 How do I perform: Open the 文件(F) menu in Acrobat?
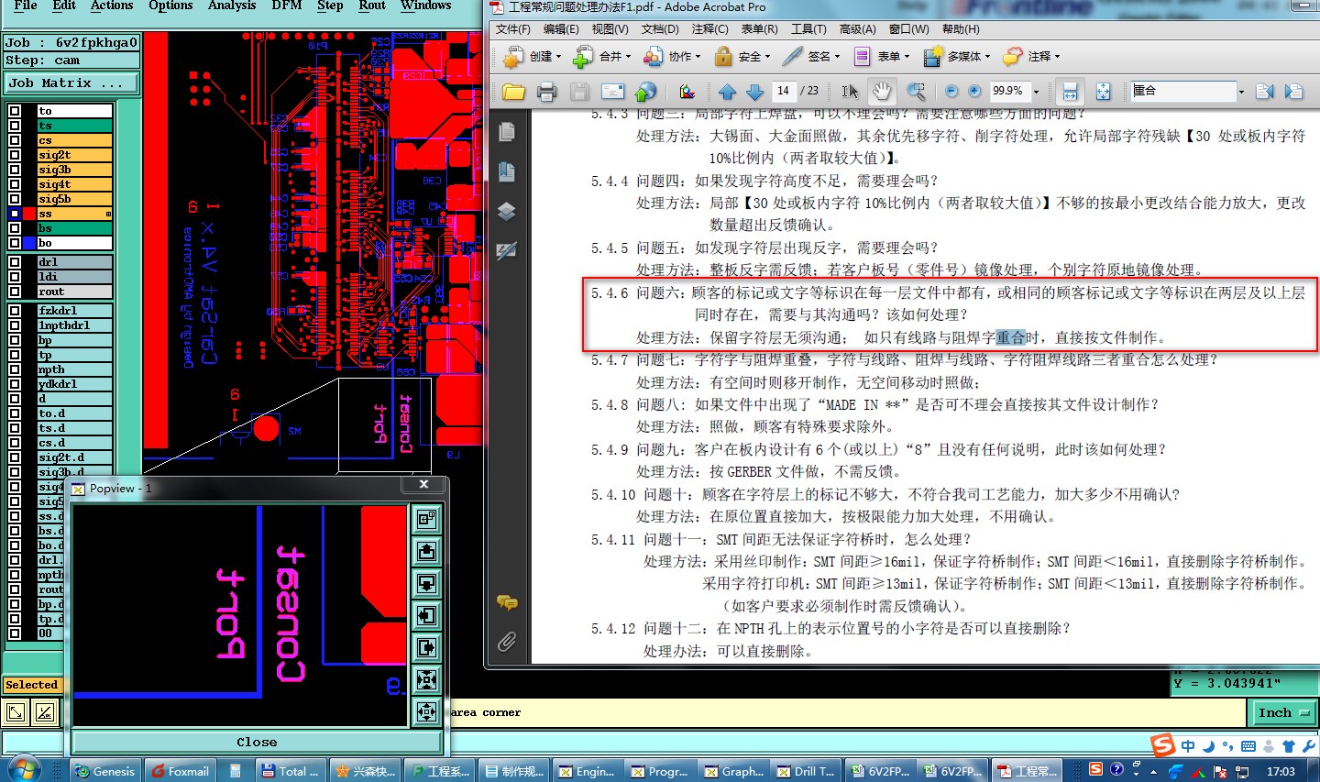click(513, 29)
